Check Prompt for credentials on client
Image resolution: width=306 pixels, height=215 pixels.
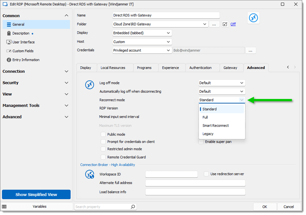[103, 142]
